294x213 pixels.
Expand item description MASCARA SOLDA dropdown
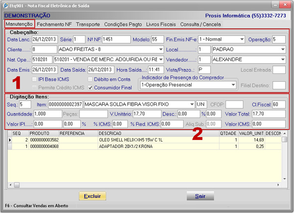[x=192, y=104]
